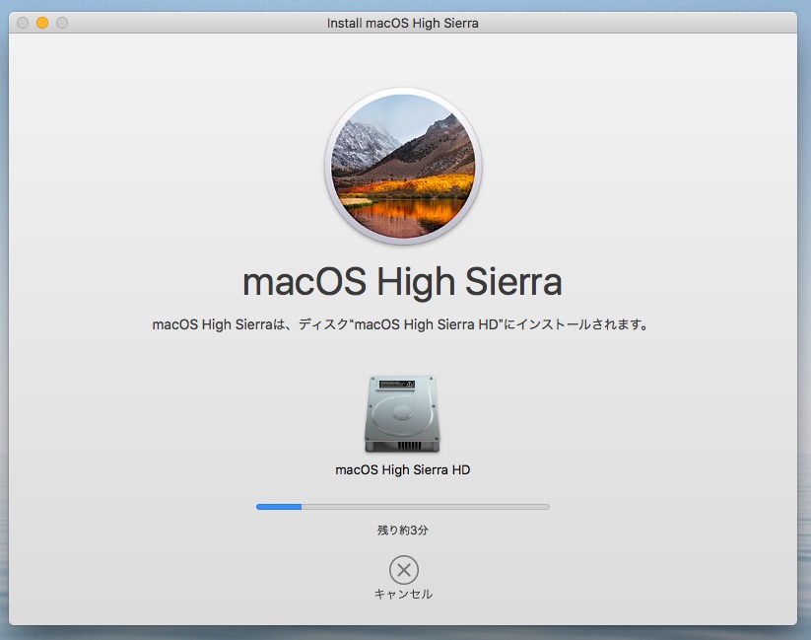The height and width of the screenshot is (640, 811).
Task: Click the greyed-out zoom window button
Action: (62, 23)
